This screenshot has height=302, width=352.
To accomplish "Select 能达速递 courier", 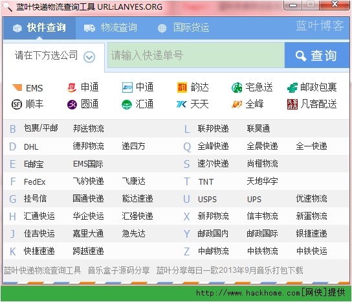I will [137, 198].
